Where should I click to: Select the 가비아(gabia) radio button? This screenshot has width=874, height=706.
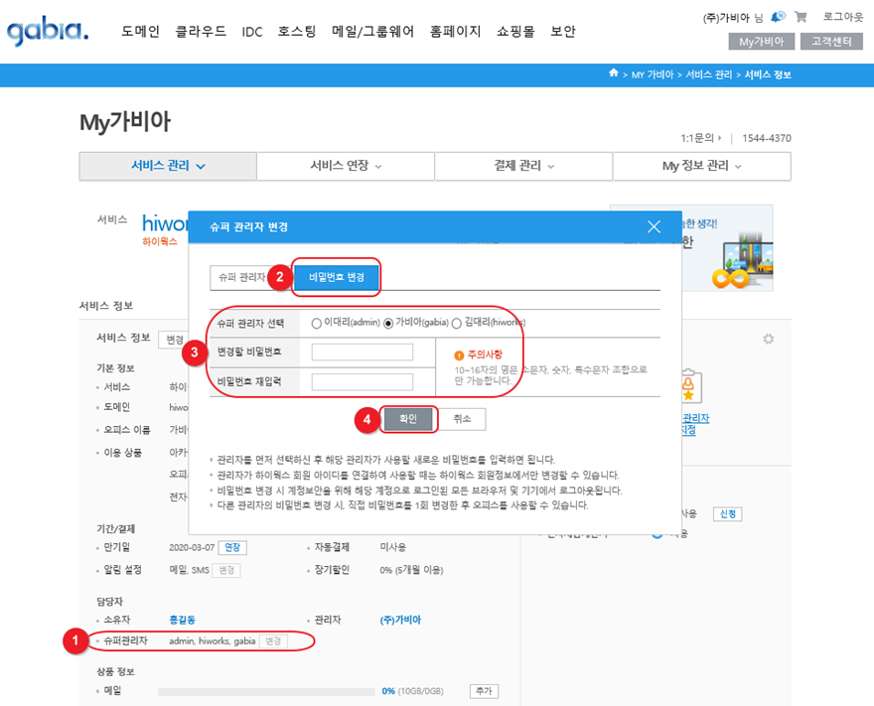388,323
